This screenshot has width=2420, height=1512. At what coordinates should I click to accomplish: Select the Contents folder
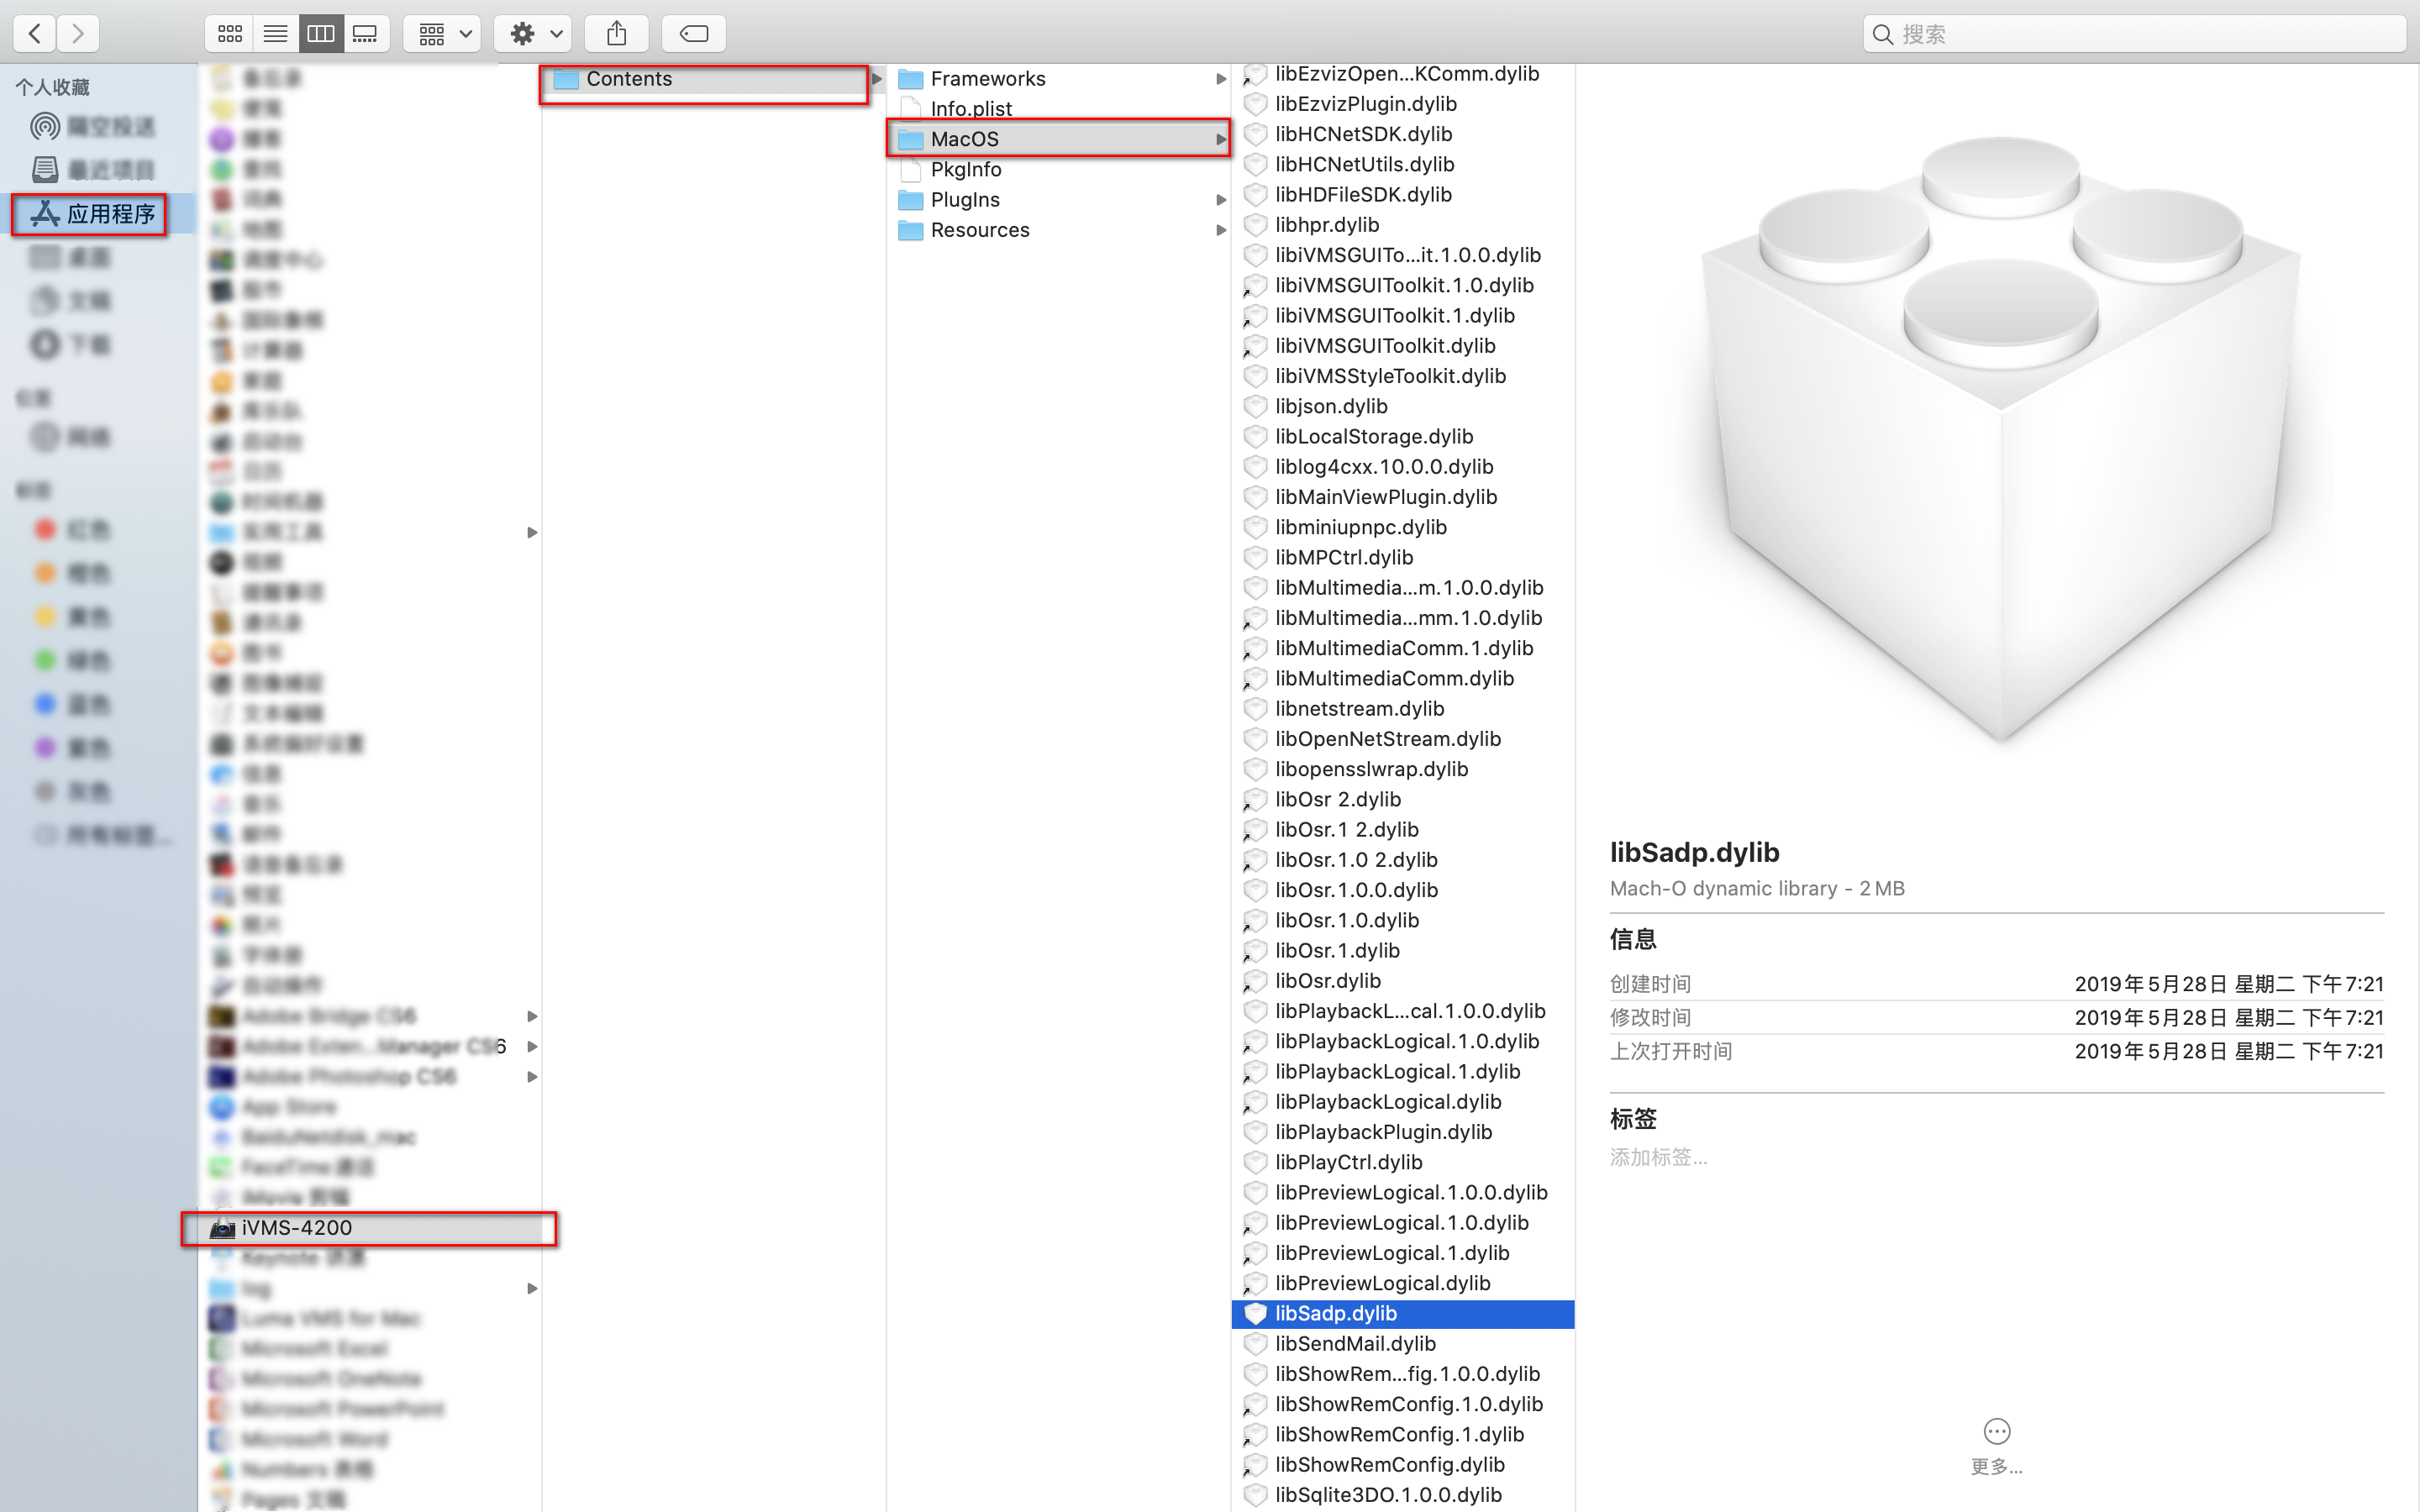(x=629, y=79)
